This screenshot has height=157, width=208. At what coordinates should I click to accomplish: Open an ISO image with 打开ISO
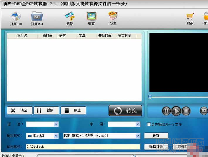[37, 19]
